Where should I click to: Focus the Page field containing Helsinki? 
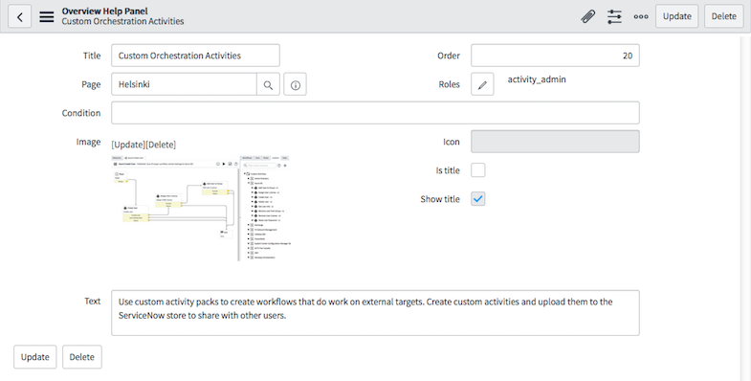[184, 84]
